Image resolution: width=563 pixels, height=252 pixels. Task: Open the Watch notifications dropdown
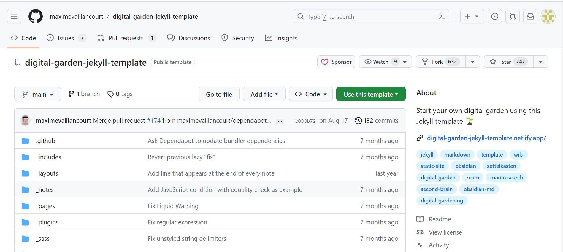coord(385,62)
